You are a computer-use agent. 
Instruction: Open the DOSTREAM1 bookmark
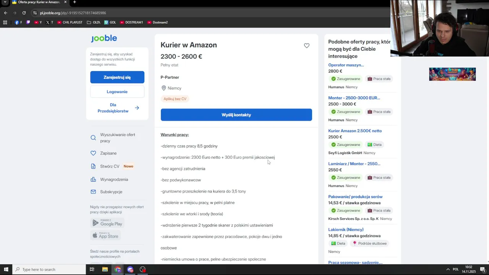tap(131, 23)
